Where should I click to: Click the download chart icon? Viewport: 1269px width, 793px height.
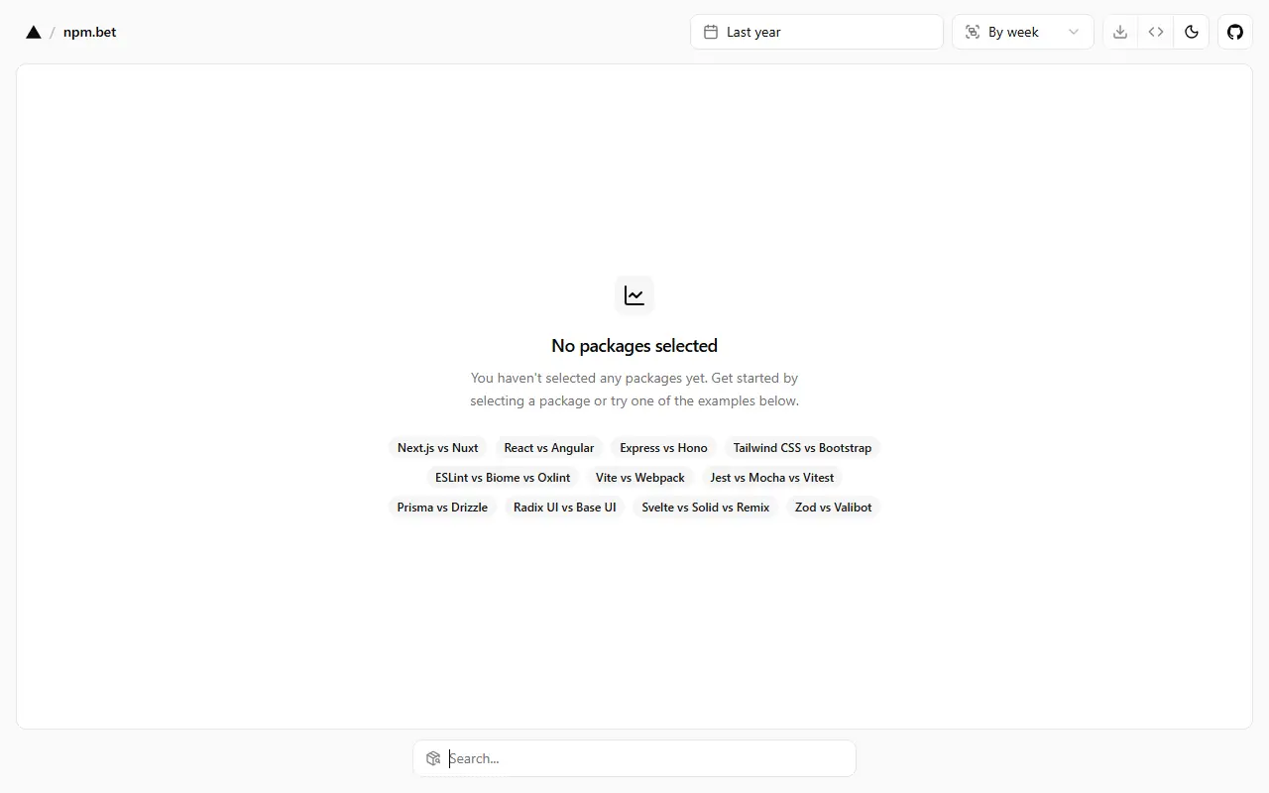[1120, 32]
